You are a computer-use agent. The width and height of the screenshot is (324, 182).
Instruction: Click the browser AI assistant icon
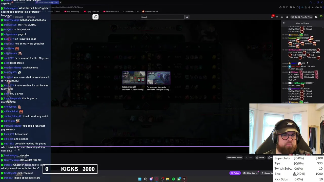[317, 7]
